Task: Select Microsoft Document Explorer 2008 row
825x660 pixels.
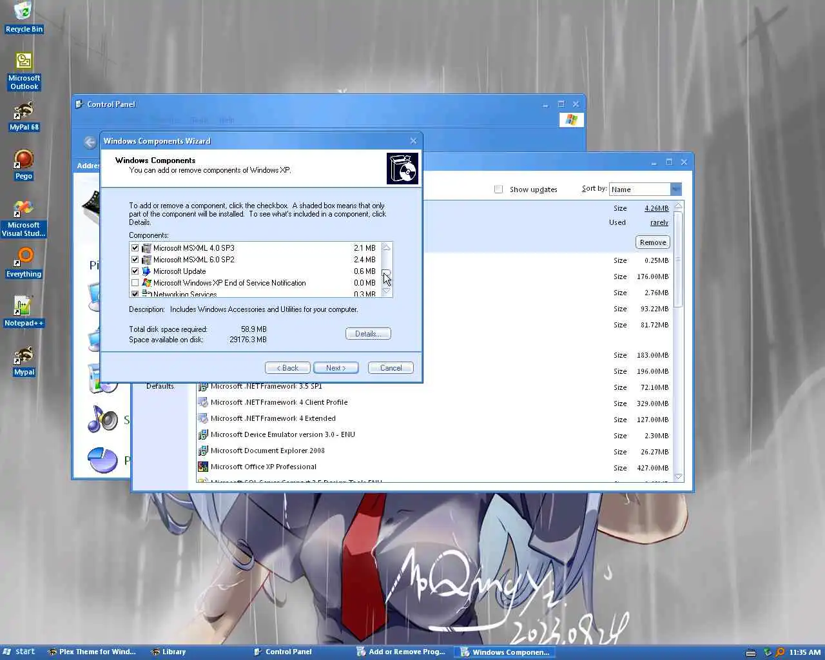Action: tap(435, 451)
